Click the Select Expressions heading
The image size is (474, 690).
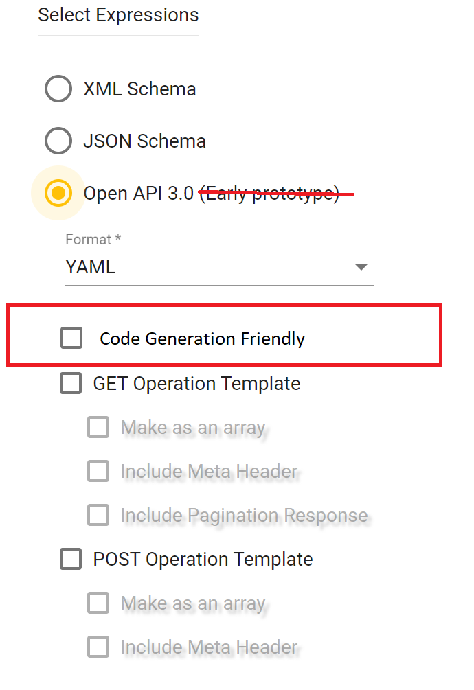point(117,15)
